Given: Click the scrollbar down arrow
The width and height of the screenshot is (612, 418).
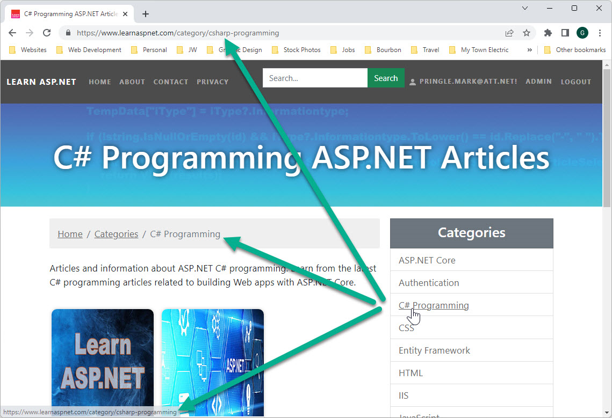Looking at the screenshot, I should tap(607, 413).
